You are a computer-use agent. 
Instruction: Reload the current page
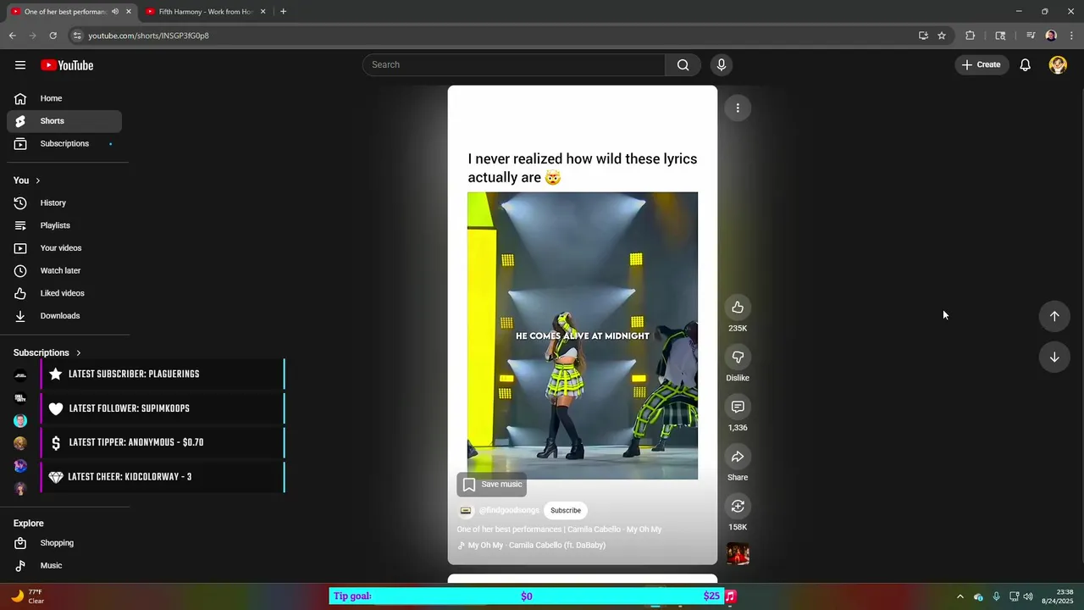[53, 36]
